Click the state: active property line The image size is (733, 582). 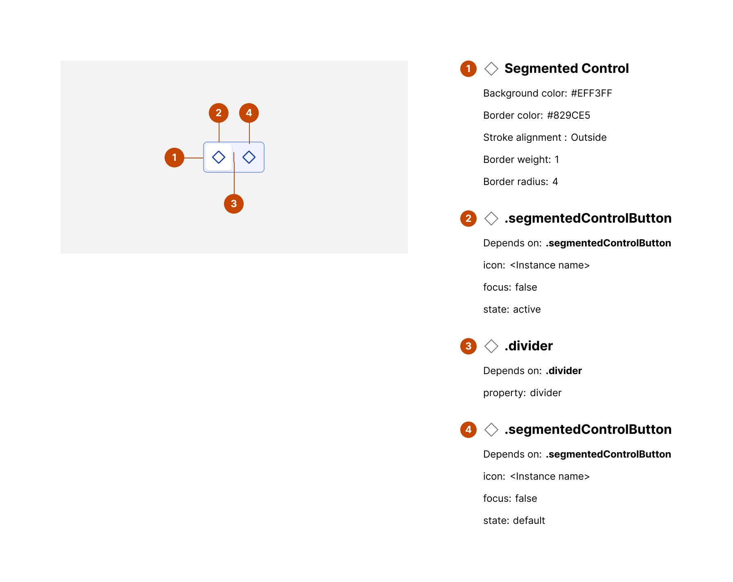tap(512, 309)
